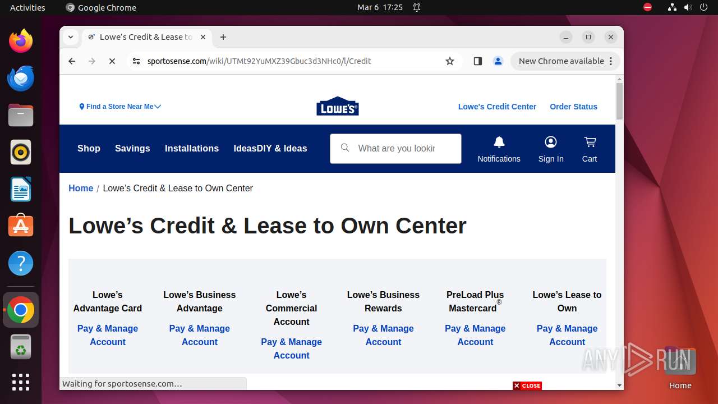The width and height of the screenshot is (718, 404).
Task: Open the Trash dock icon
Action: (21, 347)
